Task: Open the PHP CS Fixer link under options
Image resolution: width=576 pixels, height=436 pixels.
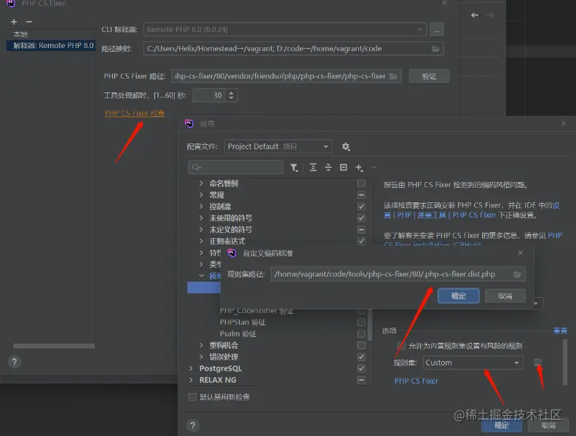Action: click(416, 381)
